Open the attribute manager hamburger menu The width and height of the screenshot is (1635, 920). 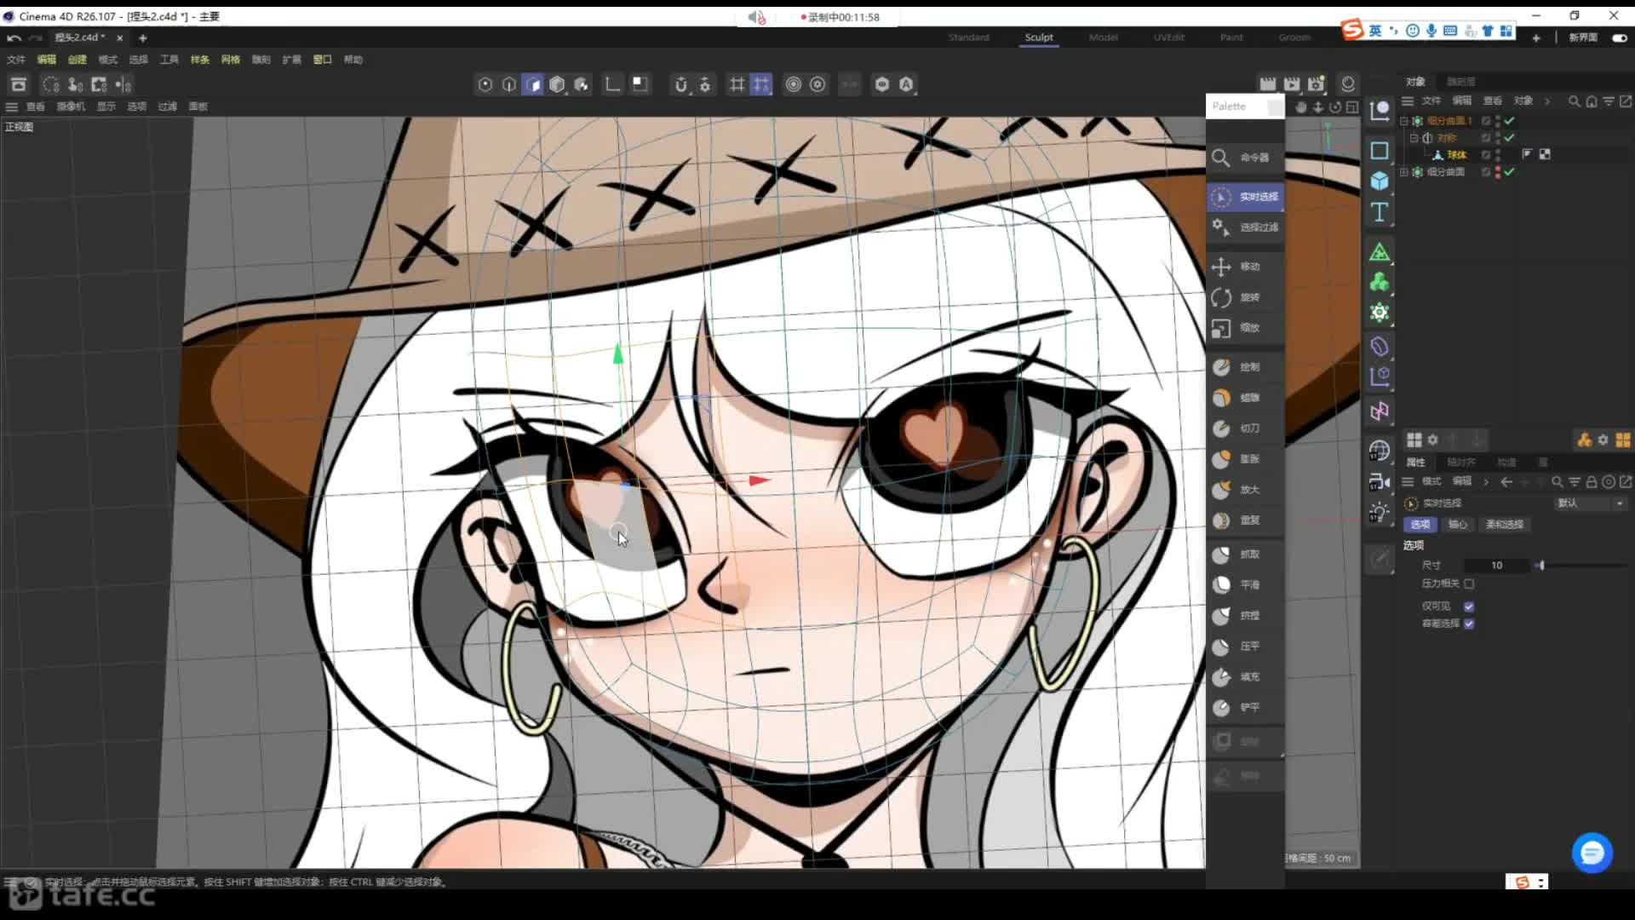(x=1408, y=482)
